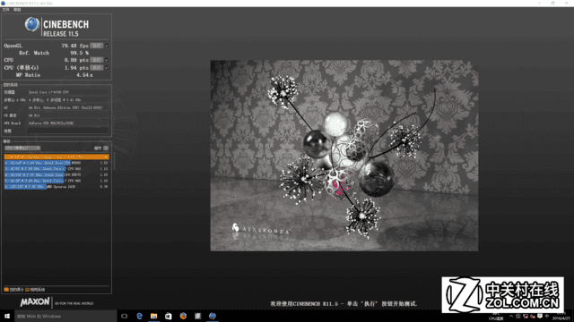The width and height of the screenshot is (574, 322).
Task: Click the processor field showing Intel Core i7
Action: [68, 92]
